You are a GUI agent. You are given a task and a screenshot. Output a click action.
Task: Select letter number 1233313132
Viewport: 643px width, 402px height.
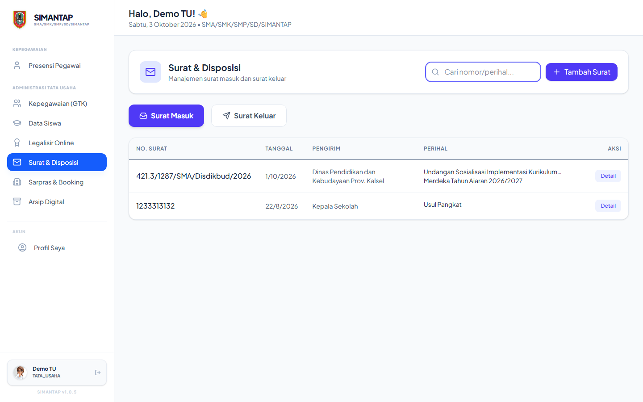pos(155,206)
